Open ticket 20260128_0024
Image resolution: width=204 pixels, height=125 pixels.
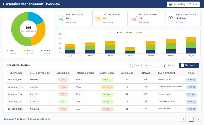(15, 94)
